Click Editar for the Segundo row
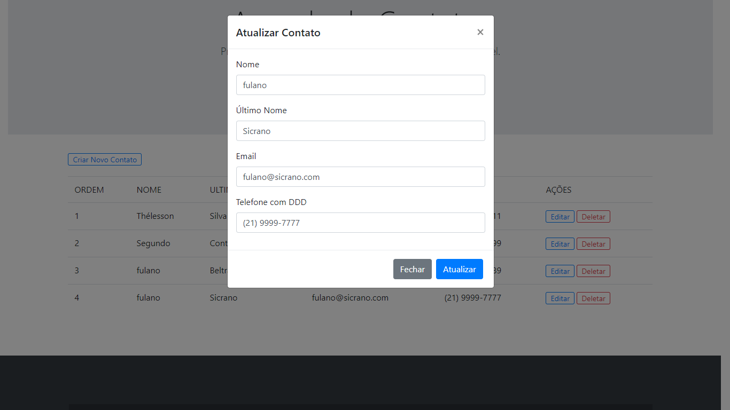The height and width of the screenshot is (410, 730). pos(560,244)
